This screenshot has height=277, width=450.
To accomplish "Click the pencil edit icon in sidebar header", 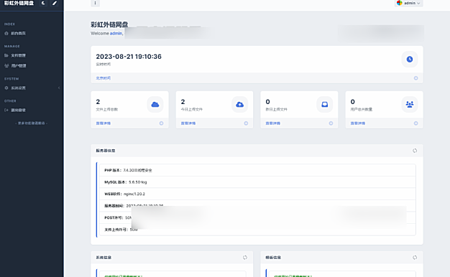I will (x=54, y=3).
